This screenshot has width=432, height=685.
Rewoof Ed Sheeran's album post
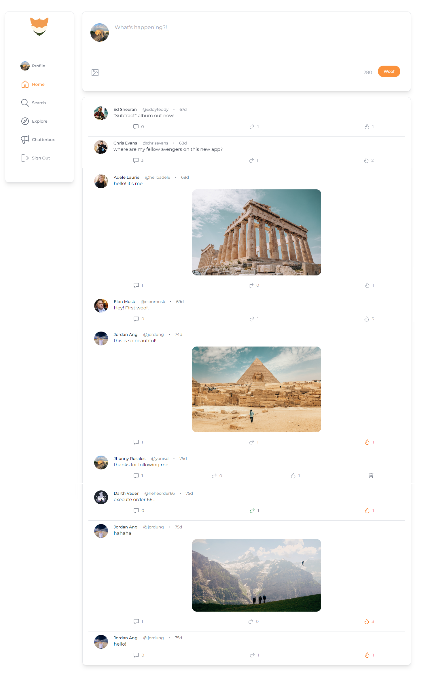[252, 127]
